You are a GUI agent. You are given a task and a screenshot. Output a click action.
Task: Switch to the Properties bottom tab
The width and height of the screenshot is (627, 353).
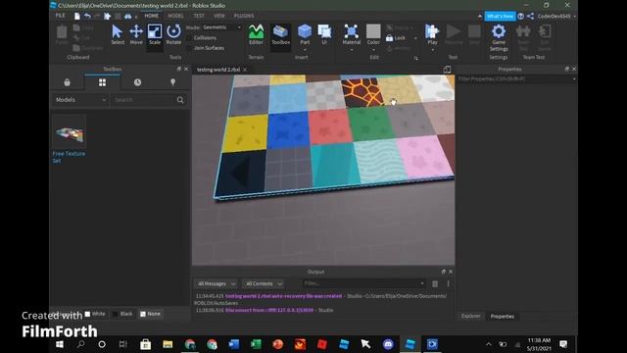503,316
